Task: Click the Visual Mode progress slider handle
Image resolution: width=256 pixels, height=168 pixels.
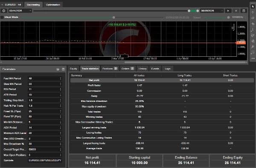Action: 114,17
